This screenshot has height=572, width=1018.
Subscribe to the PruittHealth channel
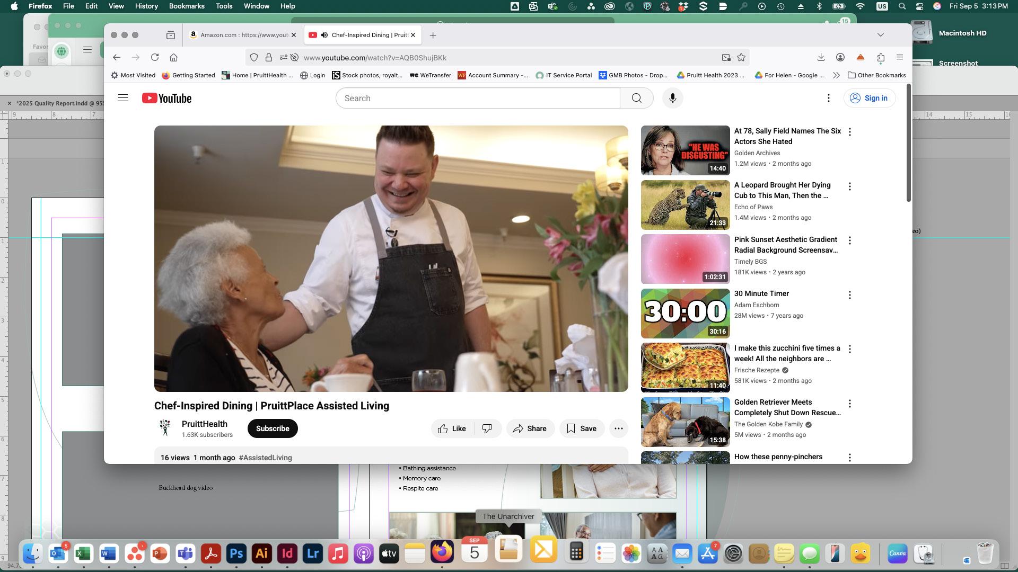273,428
